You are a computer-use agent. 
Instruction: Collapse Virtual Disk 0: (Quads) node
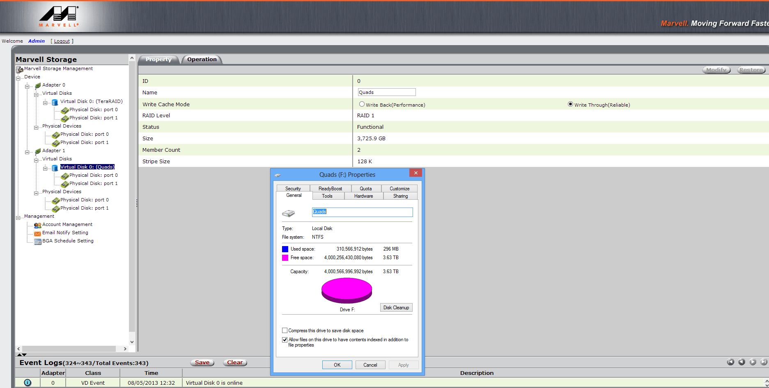(x=45, y=168)
